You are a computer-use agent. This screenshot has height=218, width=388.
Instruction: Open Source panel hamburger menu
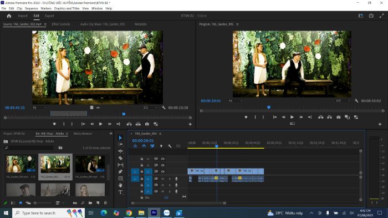45,24
